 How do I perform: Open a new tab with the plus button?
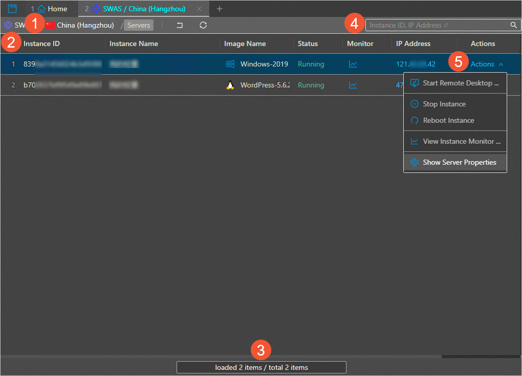(219, 8)
